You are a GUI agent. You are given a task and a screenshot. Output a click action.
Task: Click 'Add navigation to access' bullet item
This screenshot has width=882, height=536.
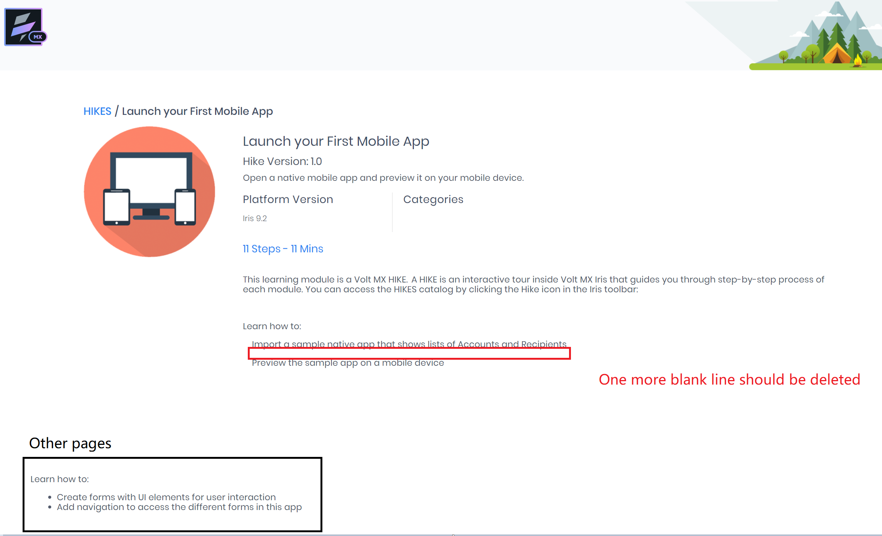pos(179,507)
